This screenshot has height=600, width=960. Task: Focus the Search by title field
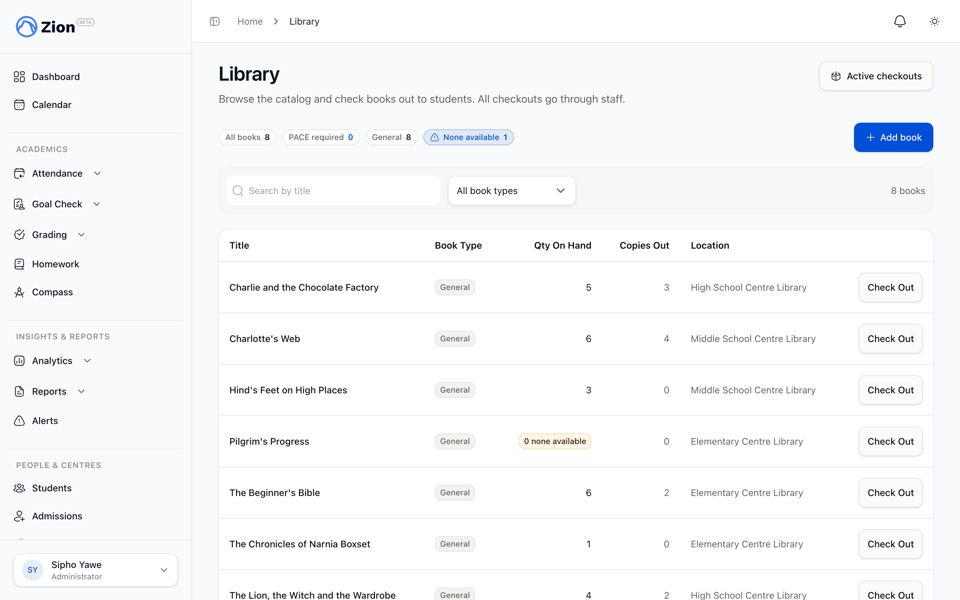(x=333, y=191)
